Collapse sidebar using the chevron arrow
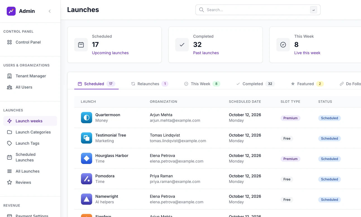The width and height of the screenshot is (361, 217). [50, 11]
